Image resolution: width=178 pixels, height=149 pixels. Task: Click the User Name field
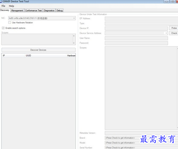tap(136, 38)
